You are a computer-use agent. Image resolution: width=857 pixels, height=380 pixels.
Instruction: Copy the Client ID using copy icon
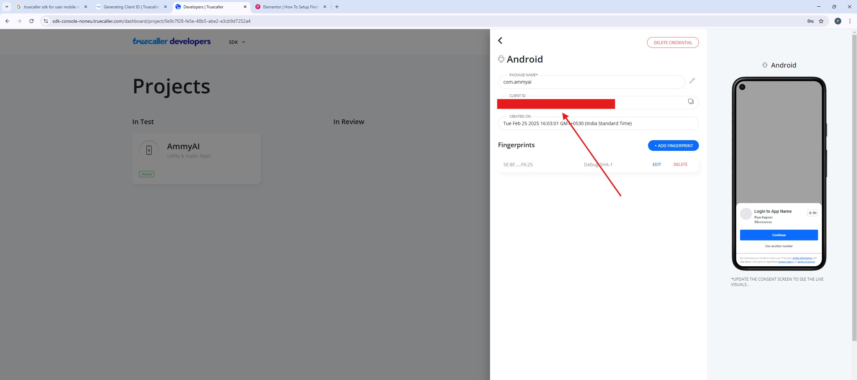coord(691,101)
